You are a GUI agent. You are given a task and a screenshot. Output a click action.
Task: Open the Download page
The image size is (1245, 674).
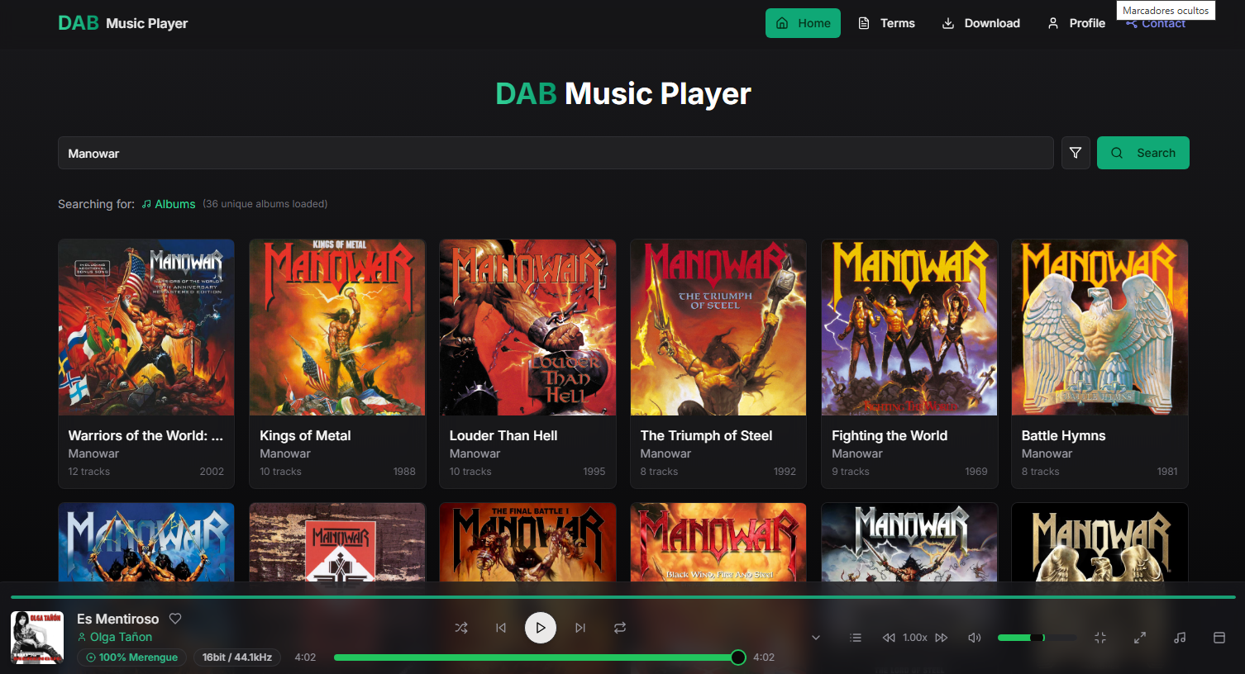click(x=981, y=23)
